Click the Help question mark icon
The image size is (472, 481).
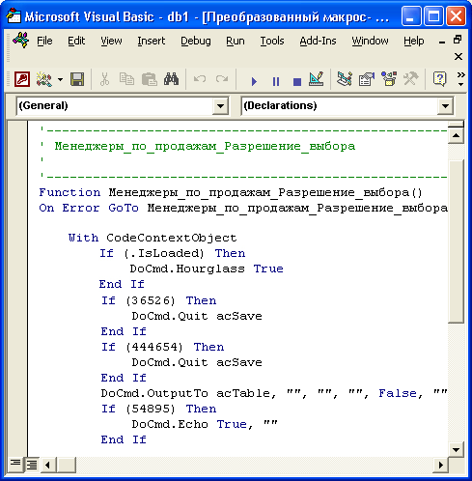440,79
